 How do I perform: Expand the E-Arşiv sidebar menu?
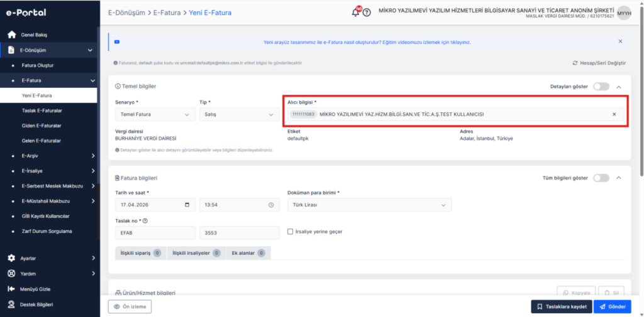[93, 156]
